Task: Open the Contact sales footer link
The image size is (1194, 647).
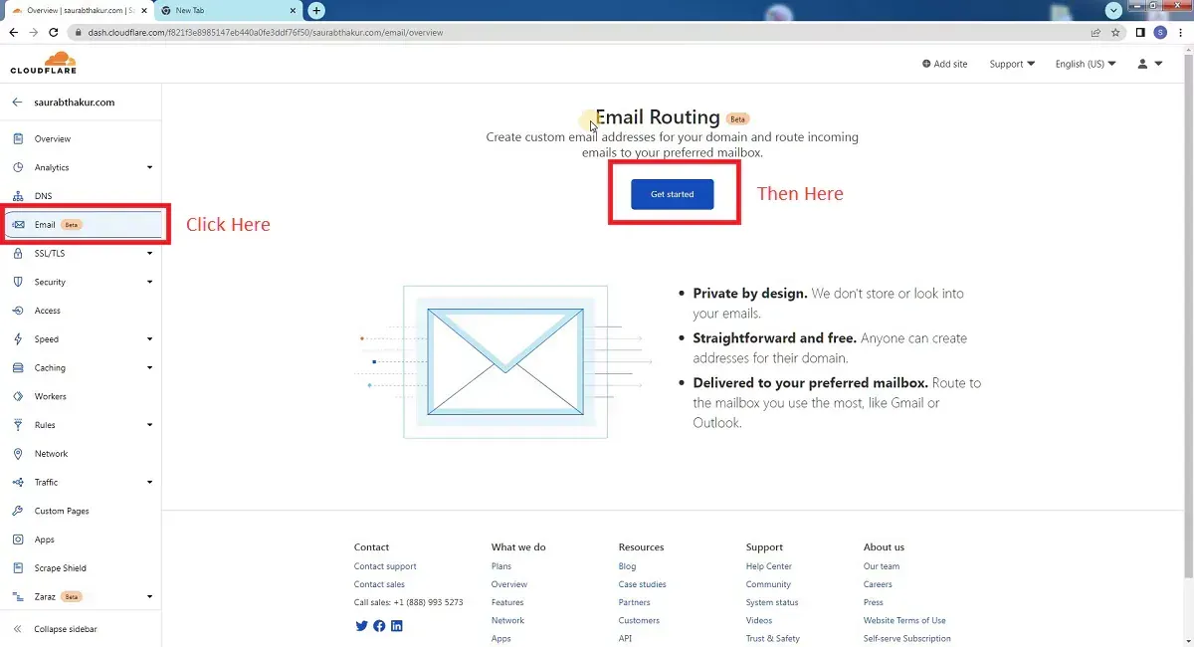Action: 379,584
